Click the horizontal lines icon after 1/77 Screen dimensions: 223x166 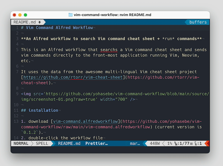coord(191,143)
